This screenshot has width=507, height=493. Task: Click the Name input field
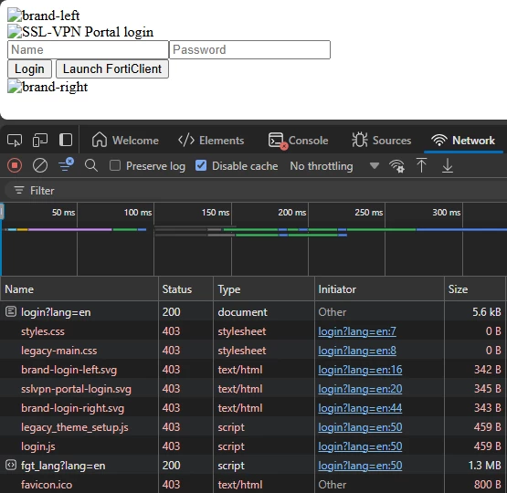coord(88,49)
